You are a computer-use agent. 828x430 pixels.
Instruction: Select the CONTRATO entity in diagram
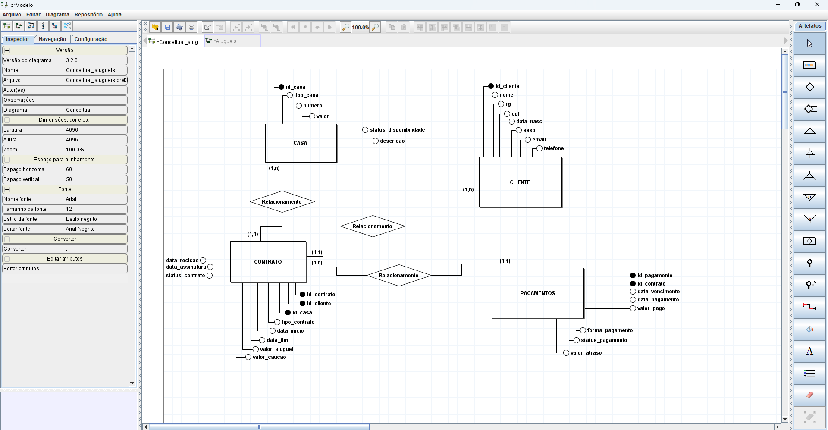coord(268,262)
